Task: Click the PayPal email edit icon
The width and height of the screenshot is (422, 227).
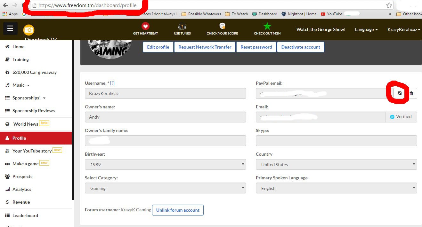Action: click(399, 93)
